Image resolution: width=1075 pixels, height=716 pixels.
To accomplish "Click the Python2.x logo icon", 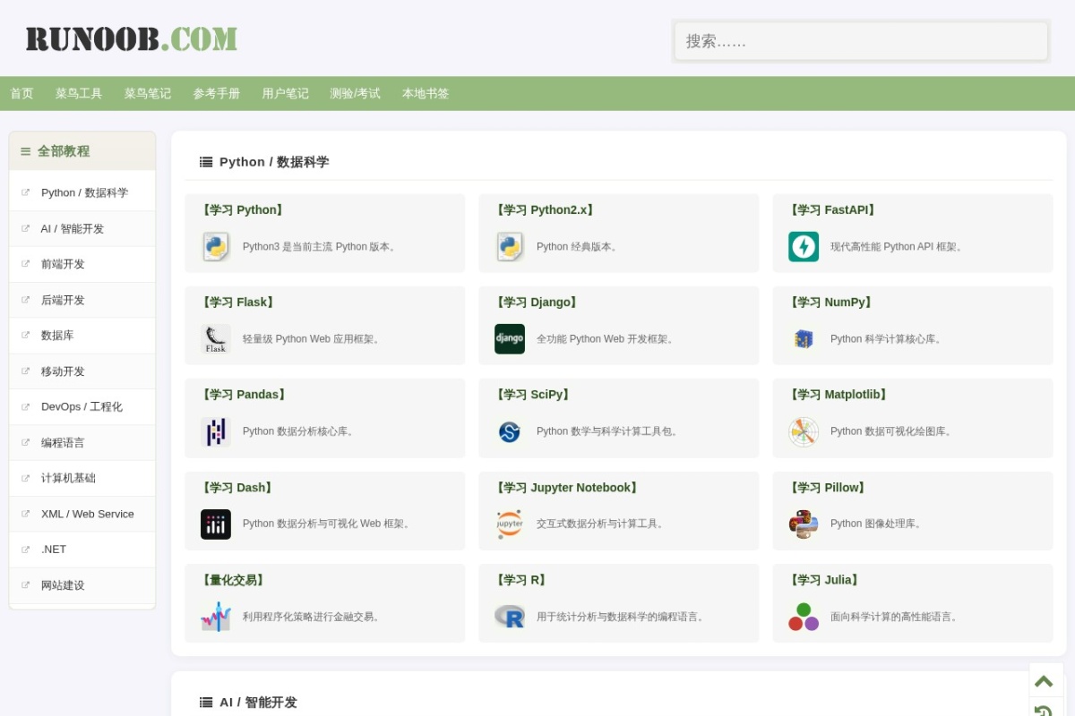I will tap(510, 246).
